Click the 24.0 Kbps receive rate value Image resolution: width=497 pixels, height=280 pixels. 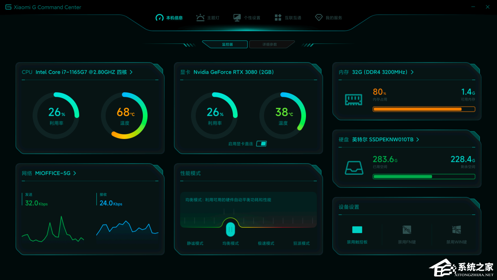(111, 203)
